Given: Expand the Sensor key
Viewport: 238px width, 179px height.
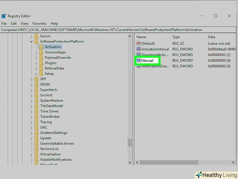Looking at the screenshot, I should click(x=31, y=36).
